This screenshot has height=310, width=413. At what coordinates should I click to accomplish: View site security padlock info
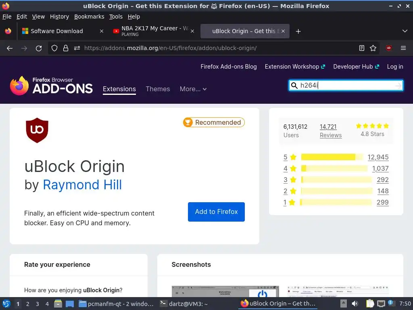coord(66,48)
